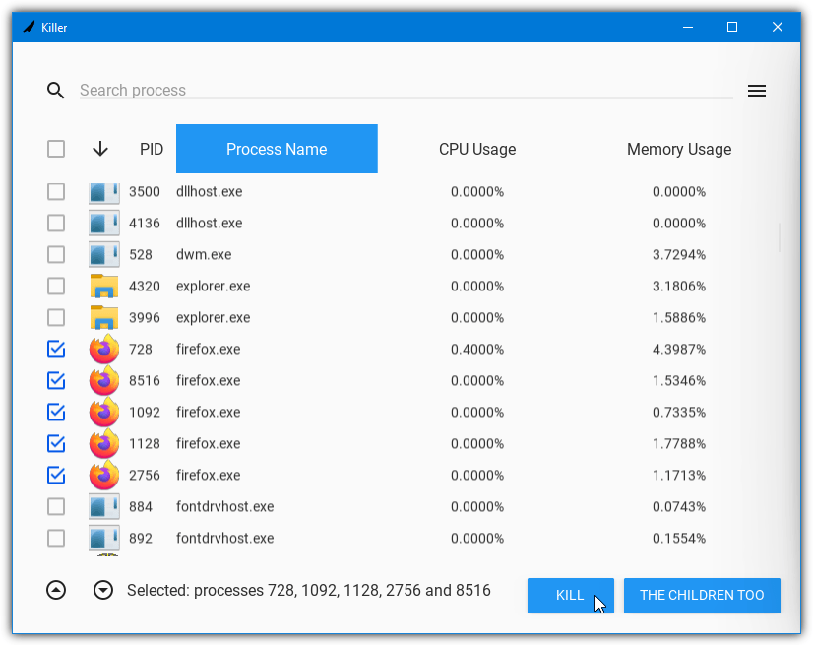Click the circled up arrow button

(x=56, y=590)
